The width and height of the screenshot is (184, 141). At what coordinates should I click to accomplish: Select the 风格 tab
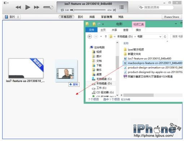tap(92, 17)
